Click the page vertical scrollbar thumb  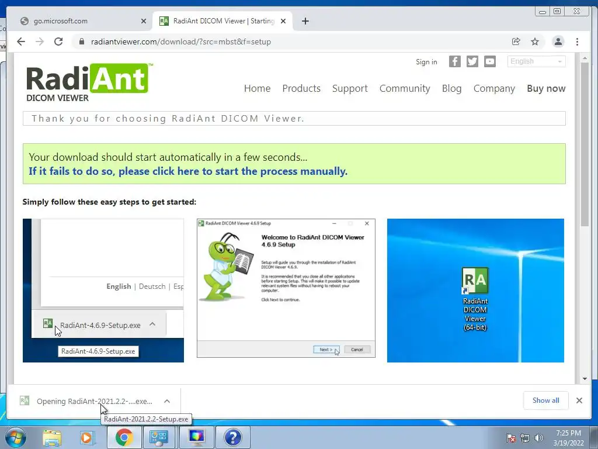(x=585, y=144)
